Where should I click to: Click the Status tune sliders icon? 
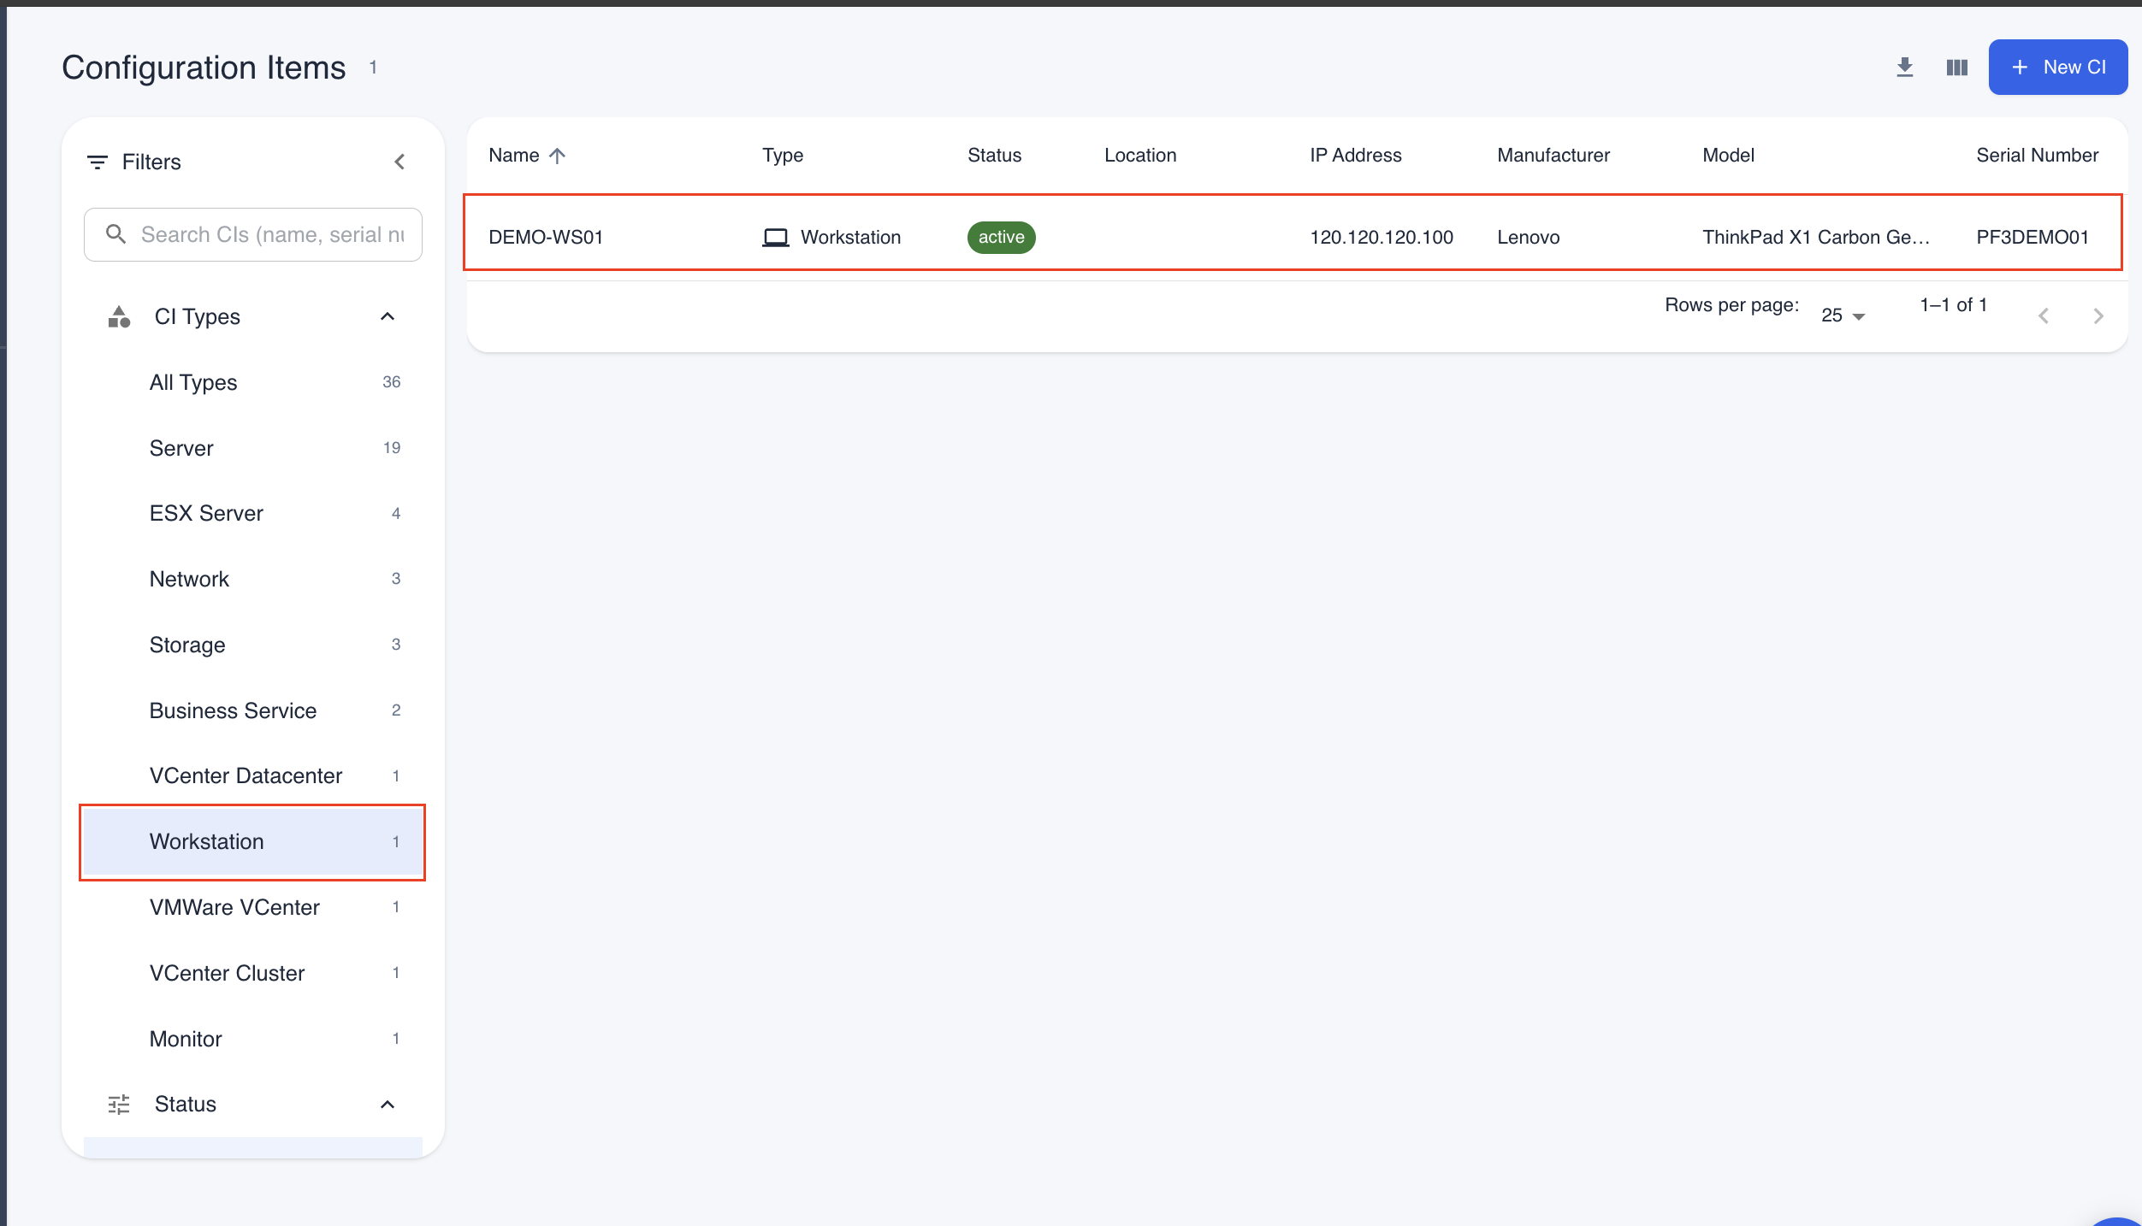pos(119,1104)
